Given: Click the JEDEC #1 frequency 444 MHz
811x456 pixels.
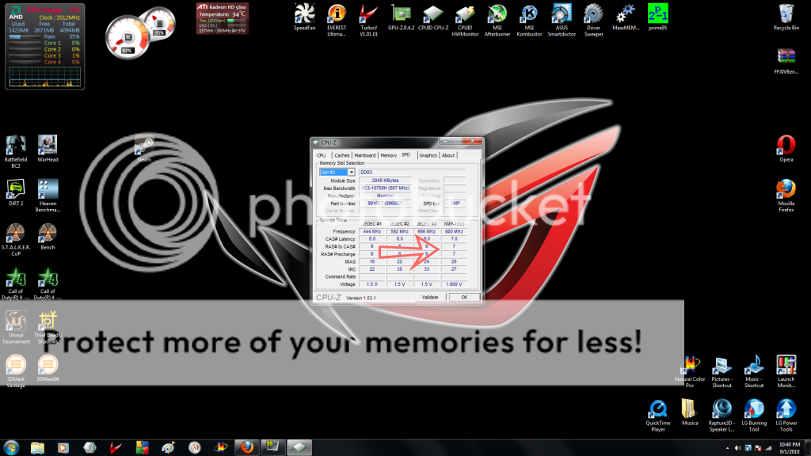Looking at the screenshot, I should pyautogui.click(x=372, y=232).
